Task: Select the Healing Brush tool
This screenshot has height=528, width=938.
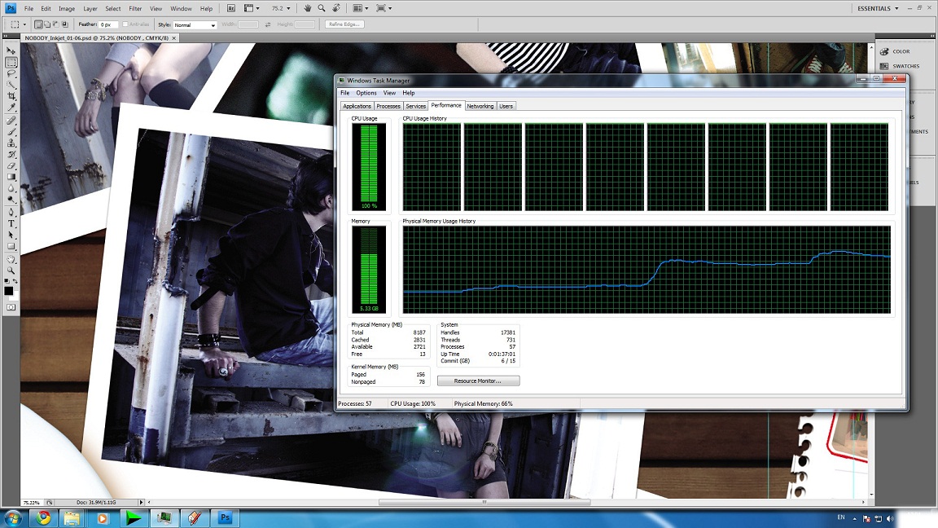Action: [x=11, y=121]
